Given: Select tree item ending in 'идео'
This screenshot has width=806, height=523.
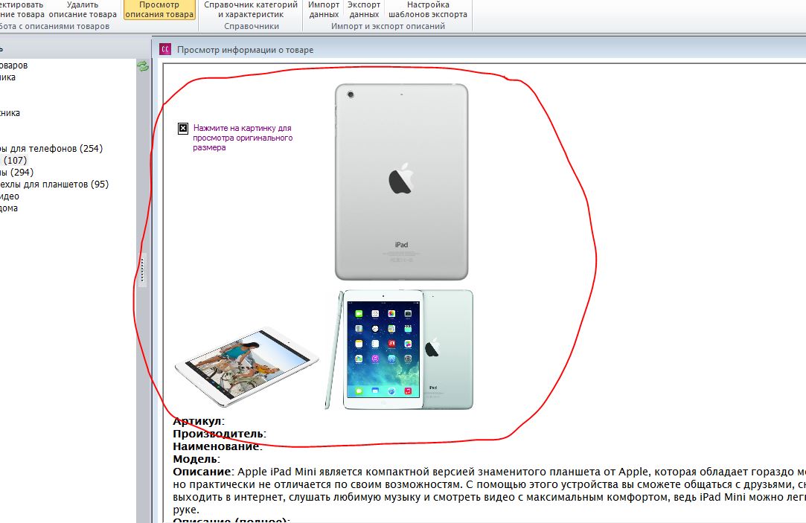Looking at the screenshot, I should (10, 196).
